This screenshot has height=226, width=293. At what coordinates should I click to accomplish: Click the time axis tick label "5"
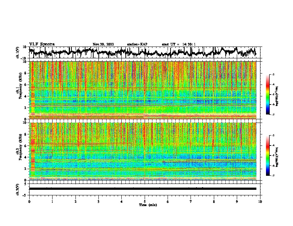pos(145,202)
